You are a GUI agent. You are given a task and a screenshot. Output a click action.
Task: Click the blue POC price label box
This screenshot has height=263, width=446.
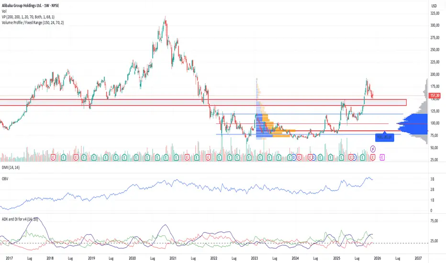pos(385,137)
